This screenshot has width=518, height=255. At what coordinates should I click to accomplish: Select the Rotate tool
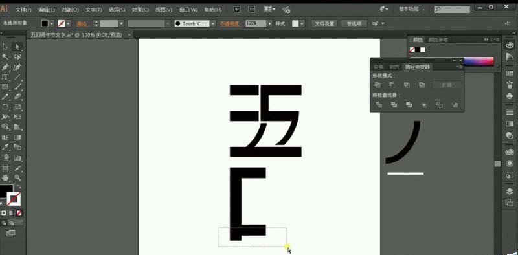point(5,107)
